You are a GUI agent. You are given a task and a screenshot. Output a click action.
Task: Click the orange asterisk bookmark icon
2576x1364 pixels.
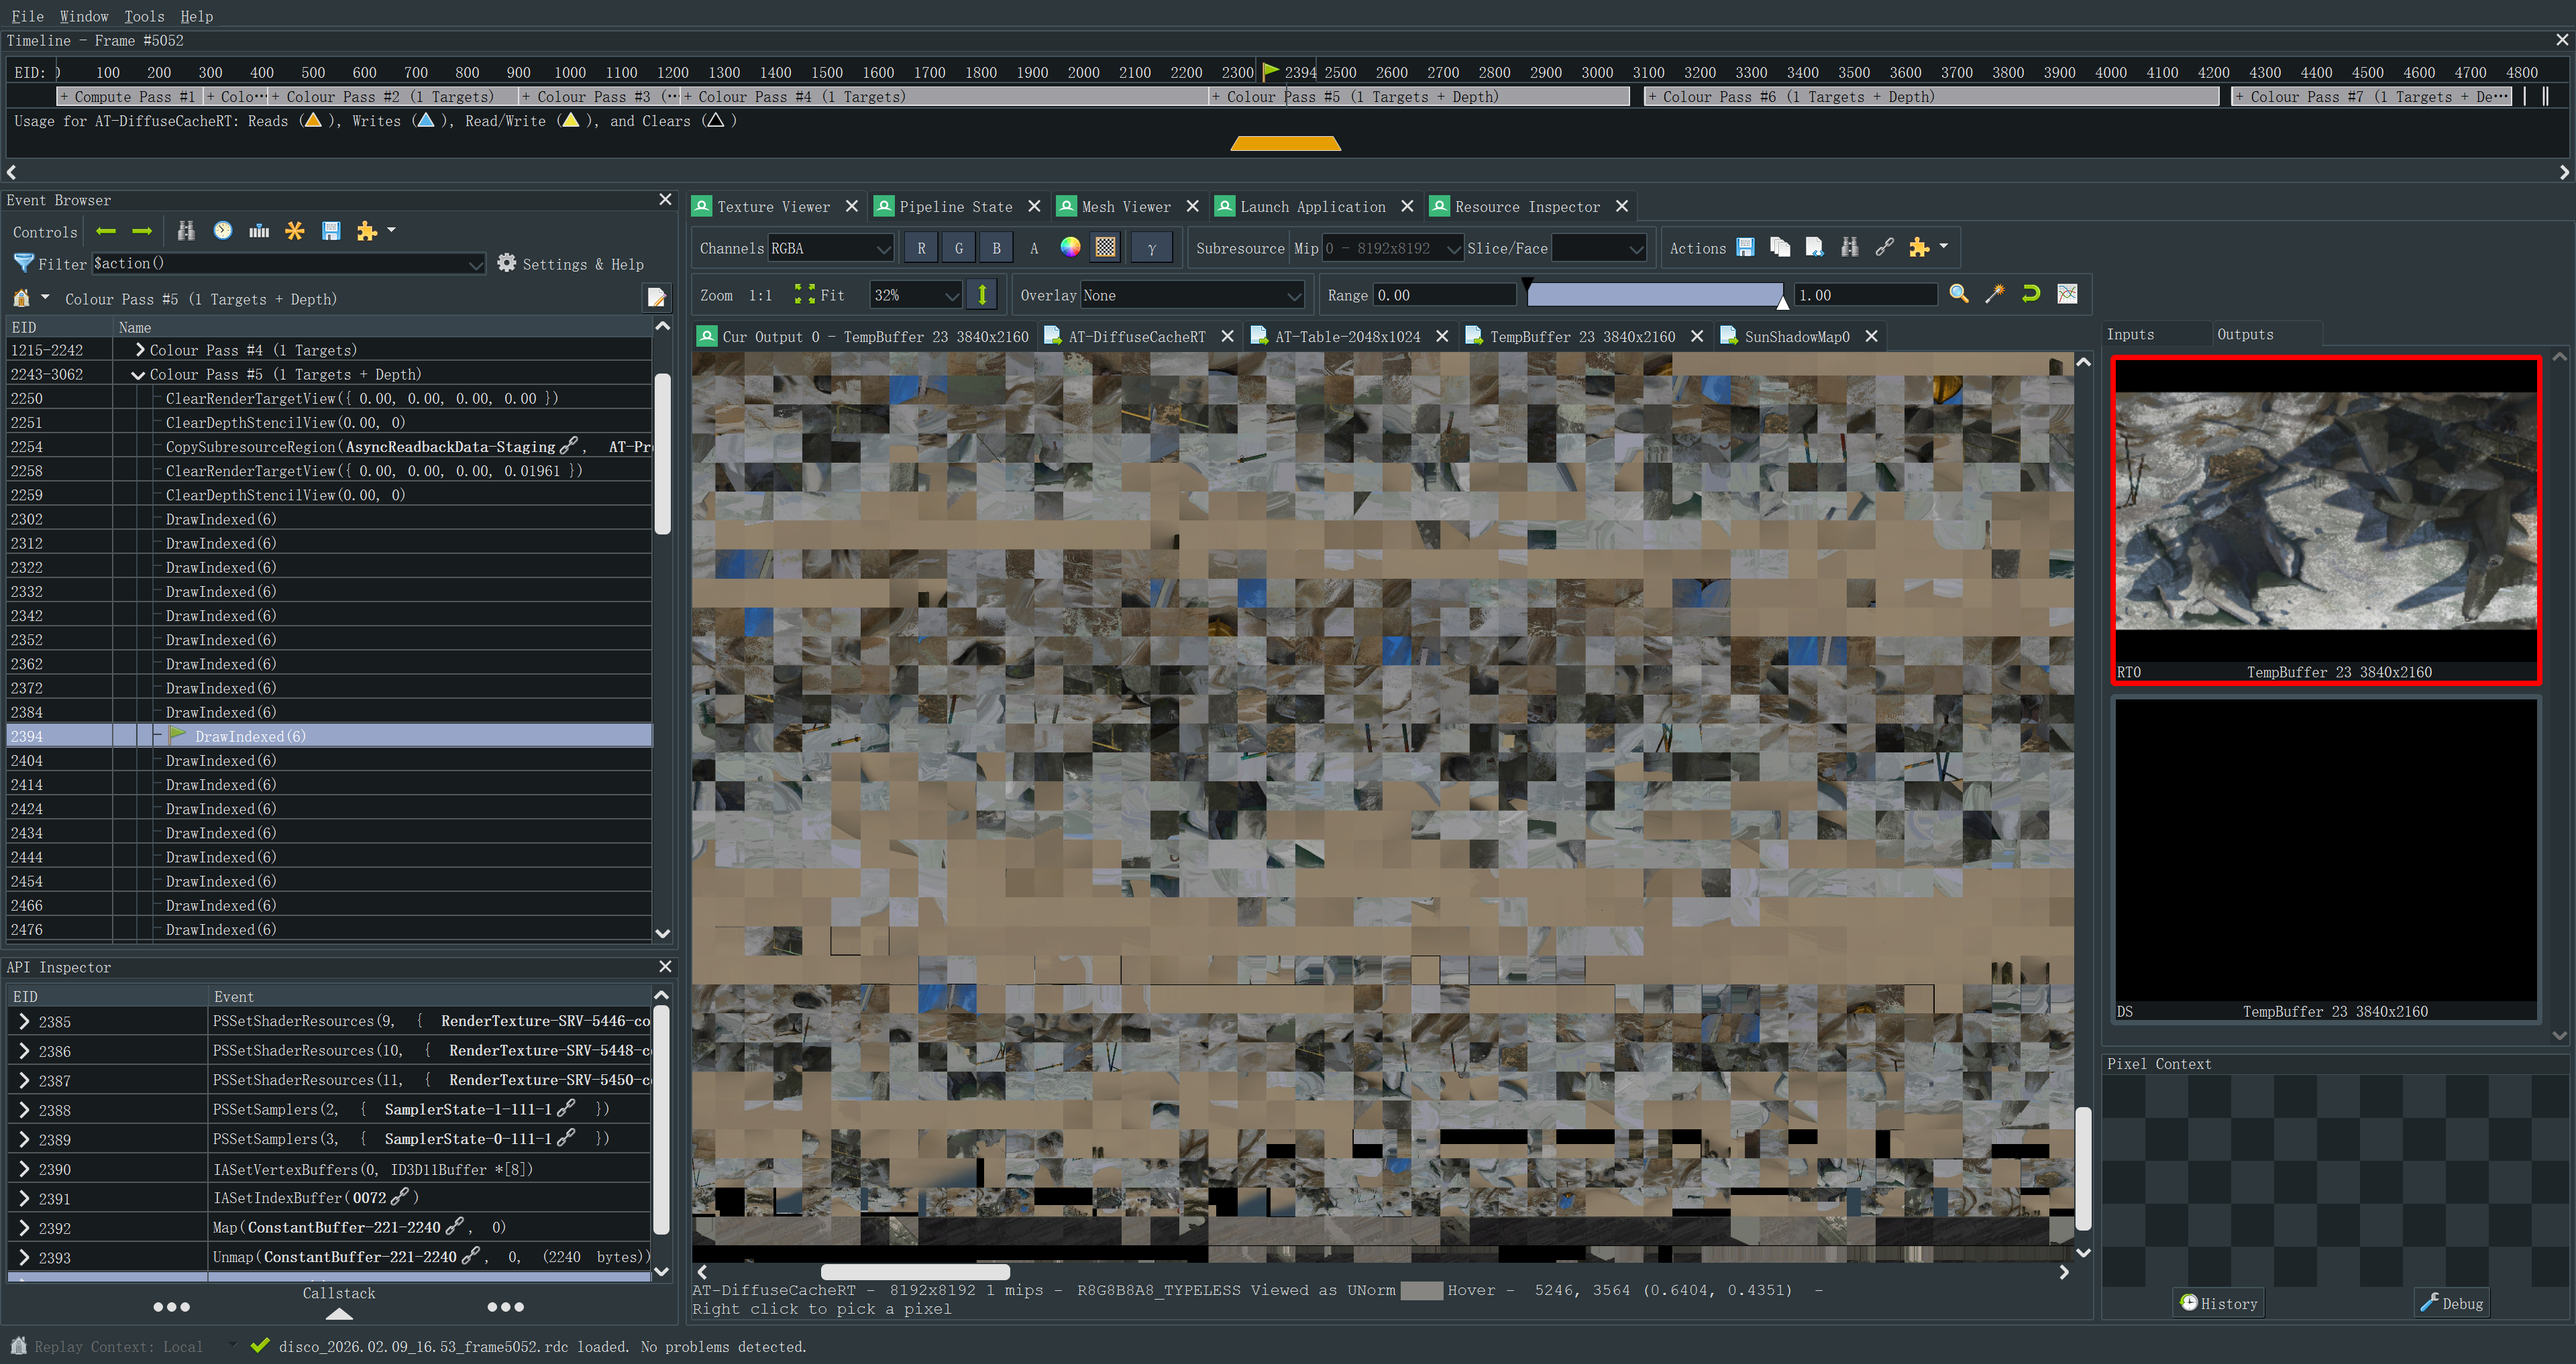(x=294, y=231)
